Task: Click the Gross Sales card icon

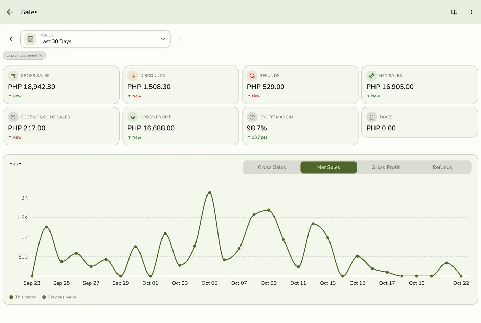Action: click(x=13, y=76)
